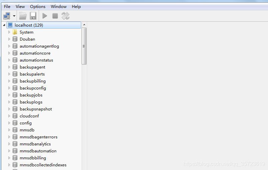
Task: Click the mmsdbautomation database icon
Action: 15,151
